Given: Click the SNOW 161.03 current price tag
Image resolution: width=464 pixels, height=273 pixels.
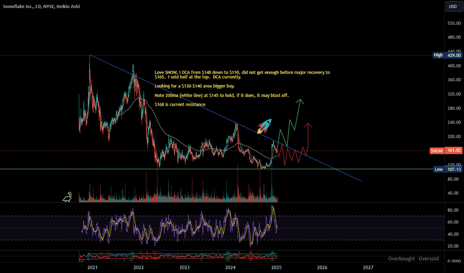Looking at the screenshot, I should (x=446, y=150).
